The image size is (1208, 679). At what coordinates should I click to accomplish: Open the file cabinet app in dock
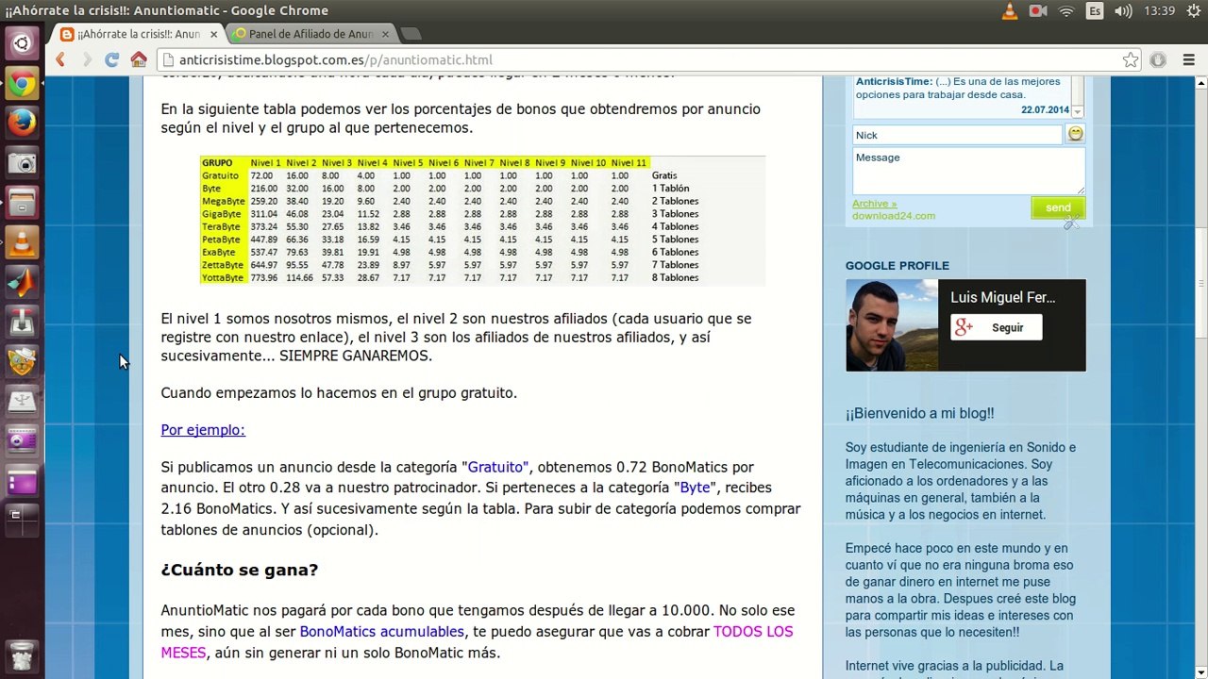click(x=22, y=203)
